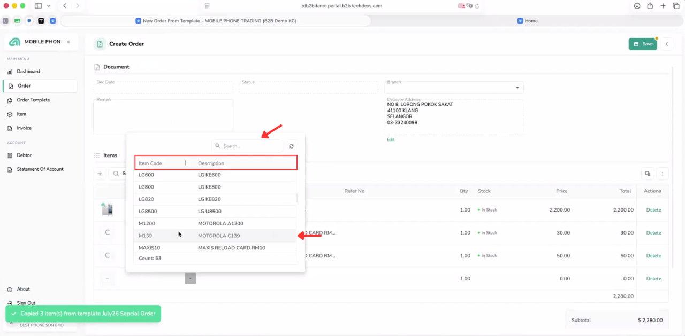Click the Safari downloads icon

(x=637, y=6)
